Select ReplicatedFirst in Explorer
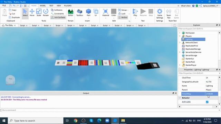 click(x=192, y=46)
